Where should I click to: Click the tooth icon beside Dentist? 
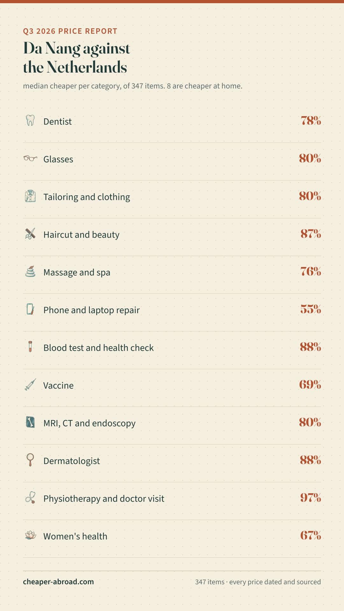pos(30,120)
